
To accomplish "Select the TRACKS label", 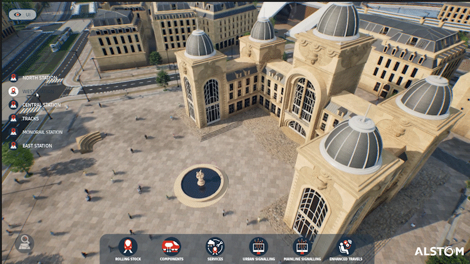I will [x=31, y=118].
